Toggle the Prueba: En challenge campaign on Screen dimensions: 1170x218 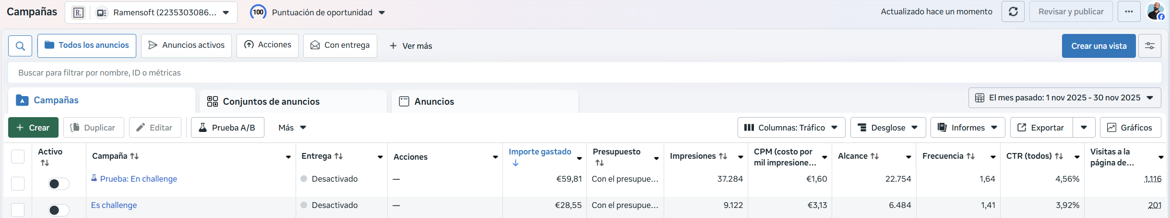[x=59, y=184]
